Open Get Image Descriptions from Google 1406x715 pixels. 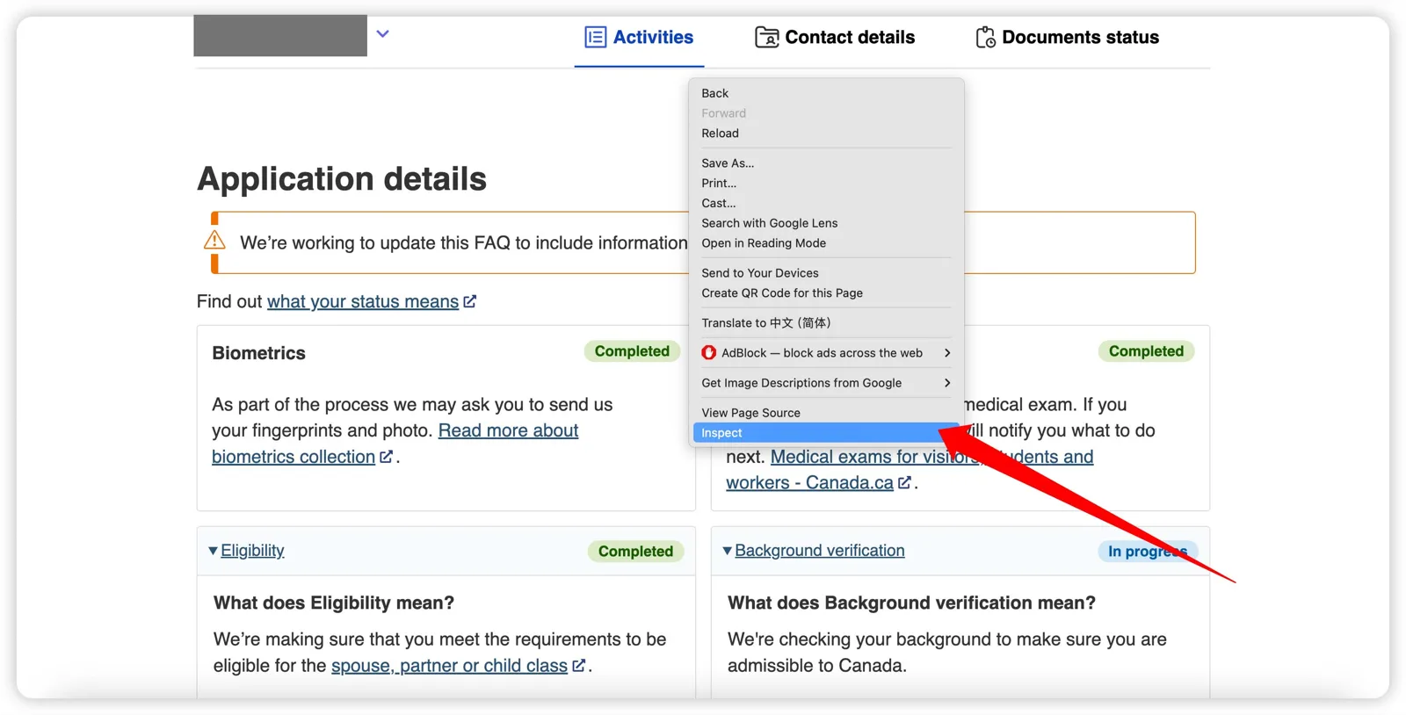pos(826,383)
